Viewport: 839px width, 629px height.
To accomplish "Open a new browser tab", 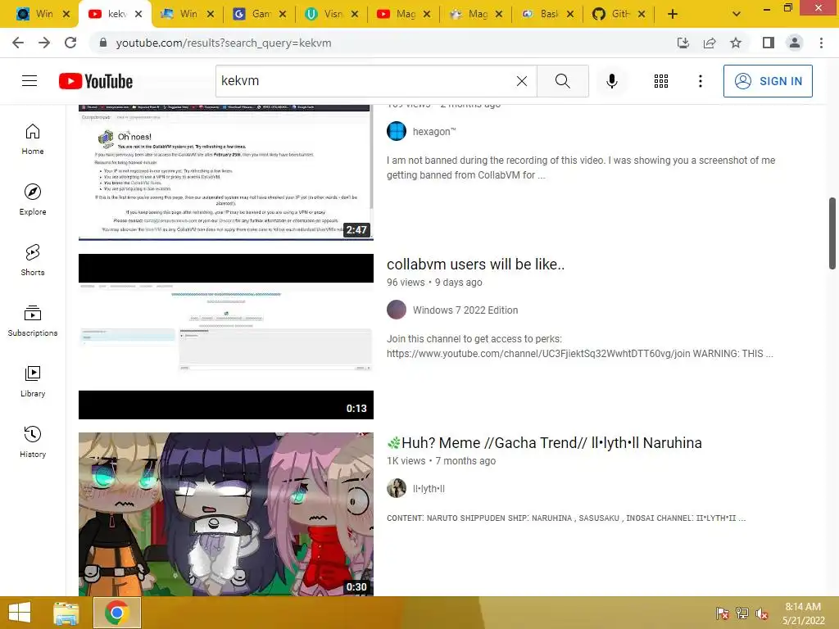I will tap(673, 14).
